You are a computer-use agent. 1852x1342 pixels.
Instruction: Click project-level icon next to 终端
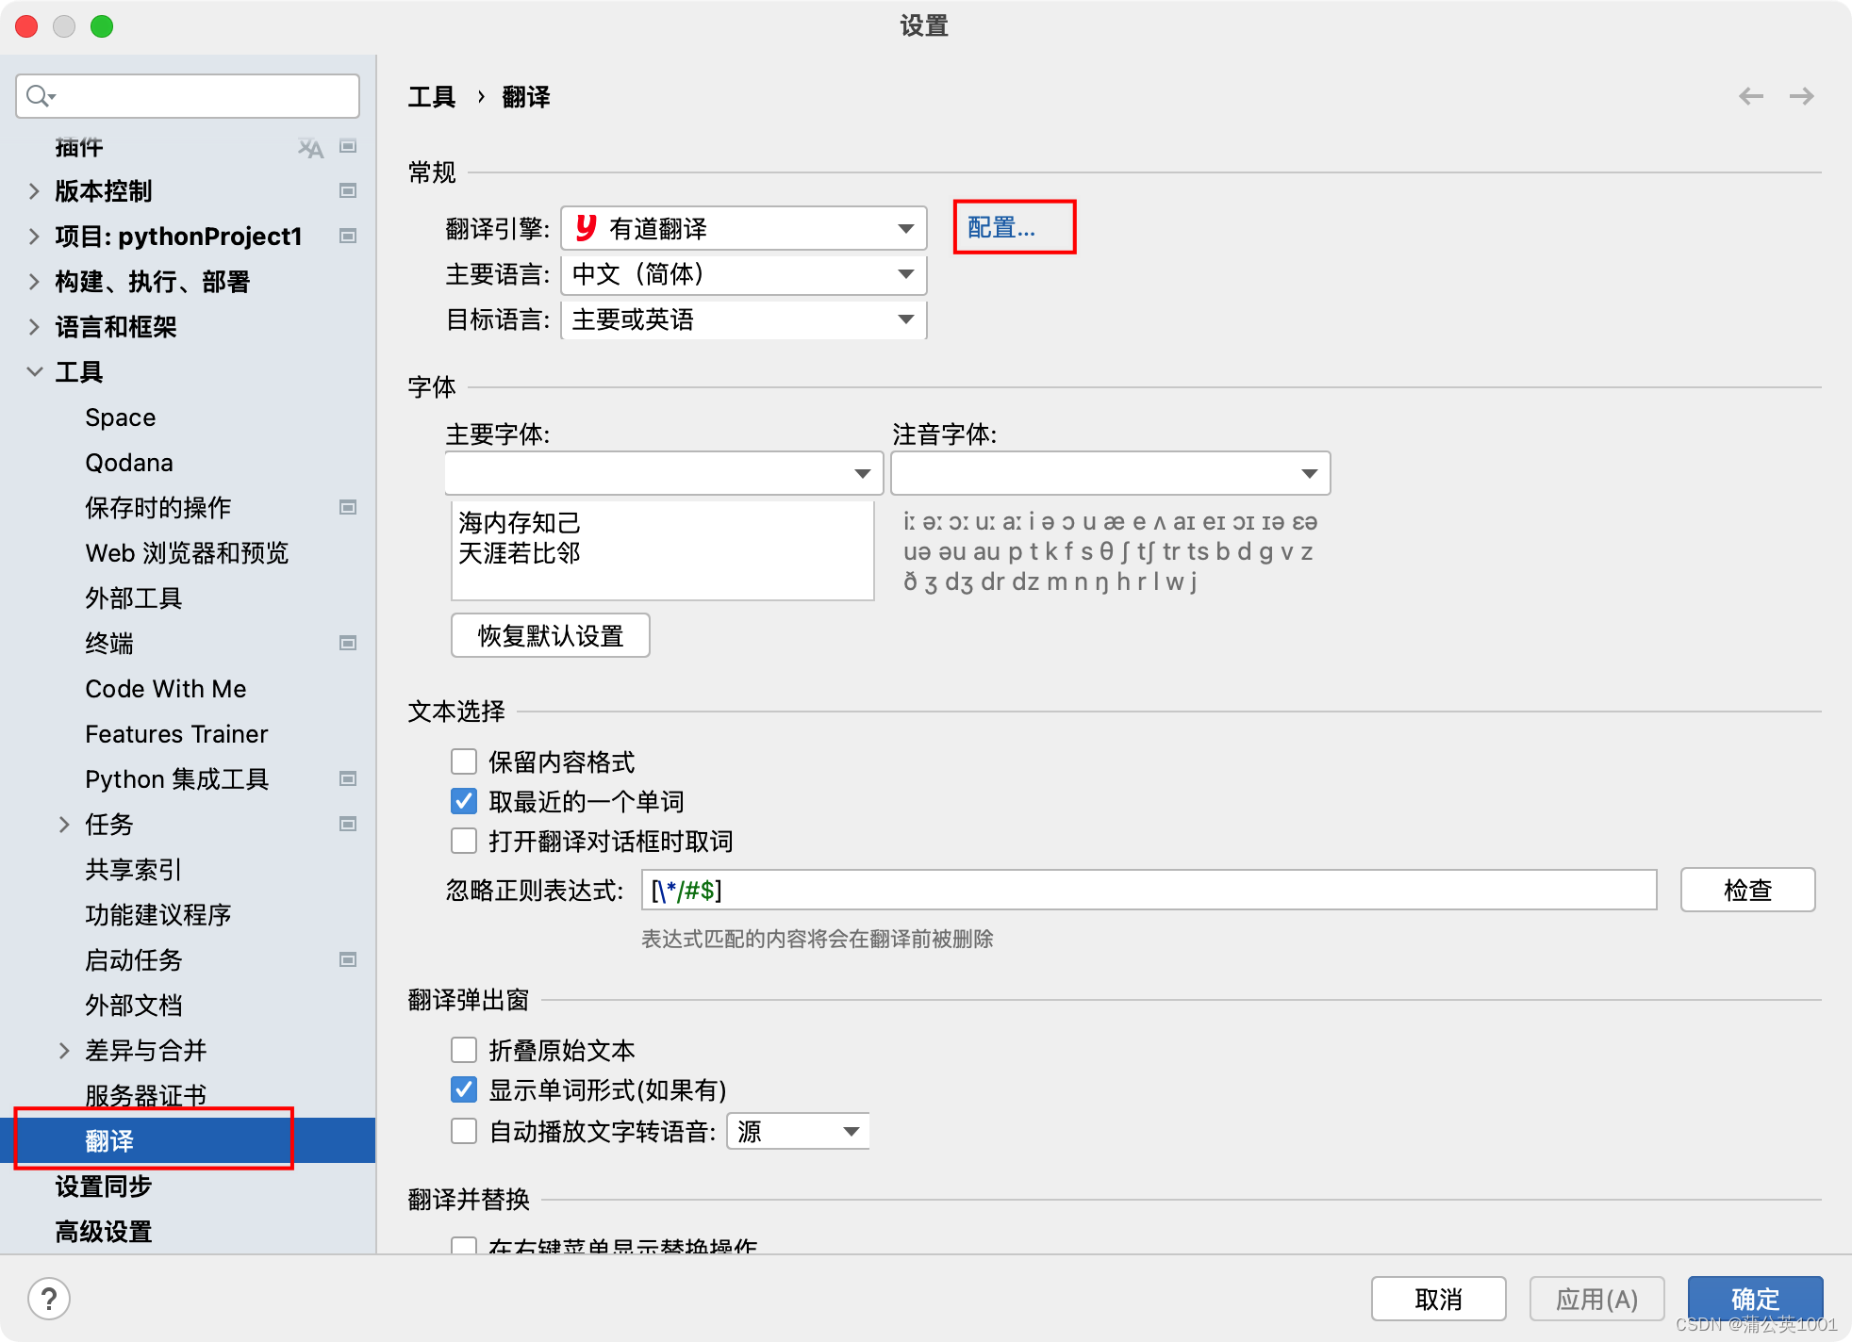coord(348,644)
